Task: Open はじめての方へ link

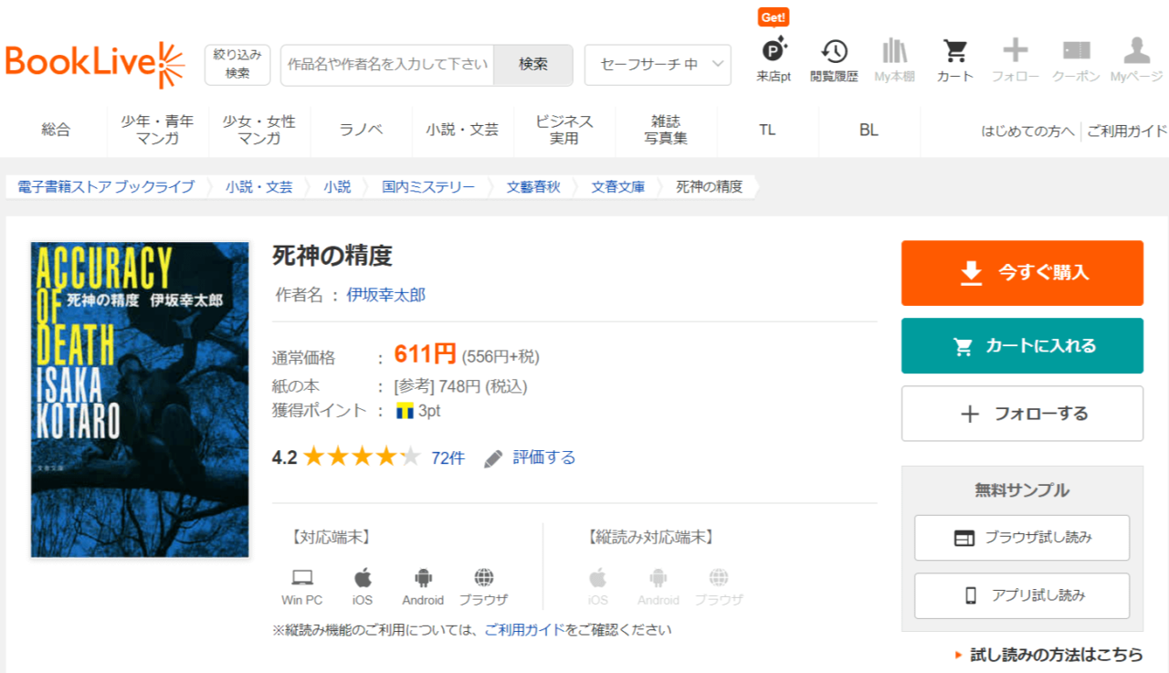Action: pos(1028,131)
